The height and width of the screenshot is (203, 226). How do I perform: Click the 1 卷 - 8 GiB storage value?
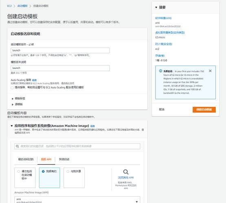[161, 60]
